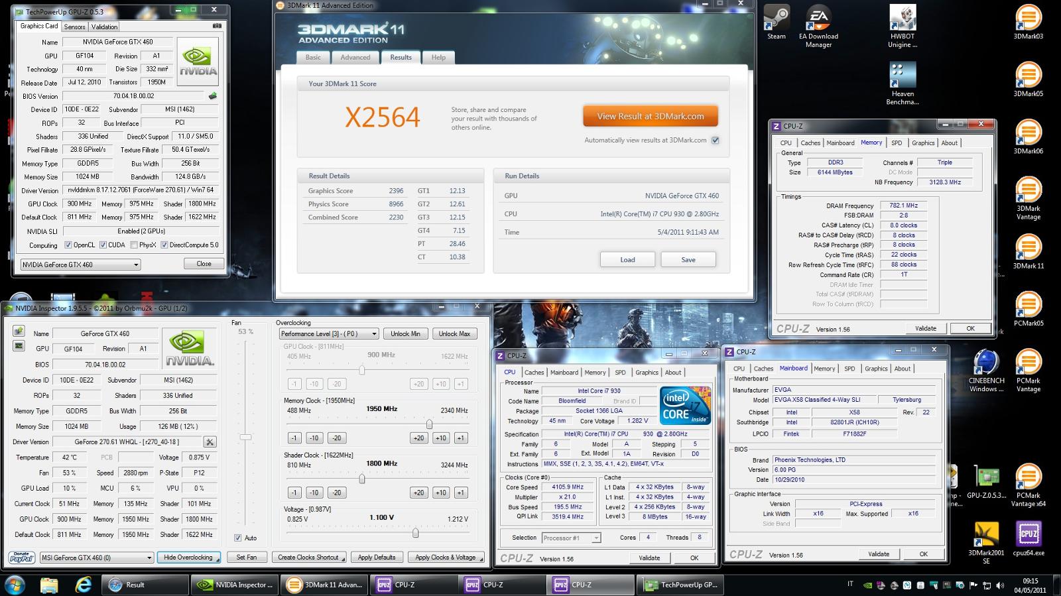Viewport: 1061px width, 596px height.
Task: Launch Heaven Benchmark desktop icon
Action: tap(903, 84)
